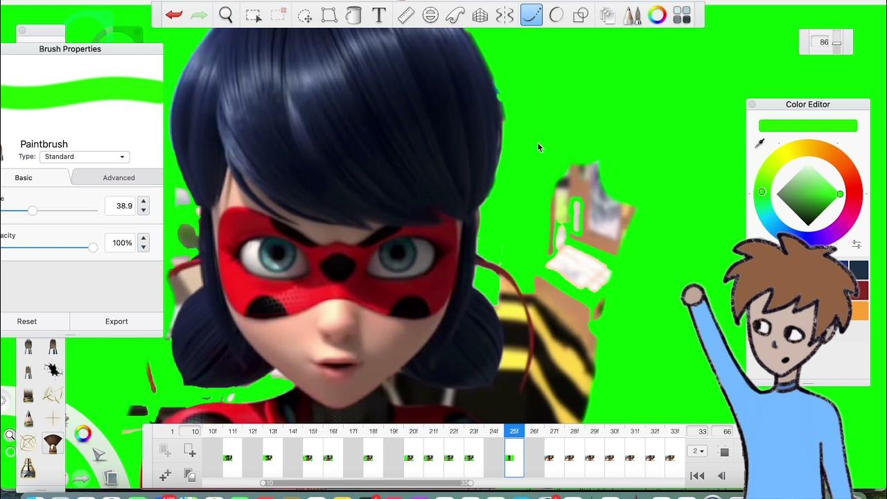Select the Flood Fill bucket tool
Viewport: 887px width, 499px height.
tap(353, 15)
